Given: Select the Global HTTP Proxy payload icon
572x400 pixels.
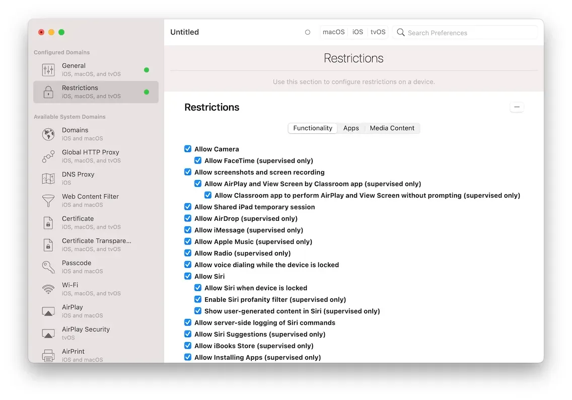Looking at the screenshot, I should pos(48,156).
